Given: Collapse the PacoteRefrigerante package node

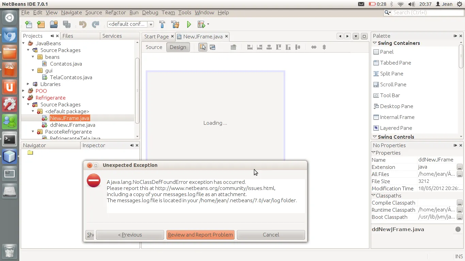Looking at the screenshot, I should click(33, 132).
